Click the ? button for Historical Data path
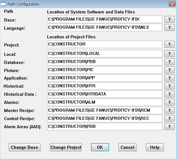This screenshot has width=177, height=160. [170, 94]
